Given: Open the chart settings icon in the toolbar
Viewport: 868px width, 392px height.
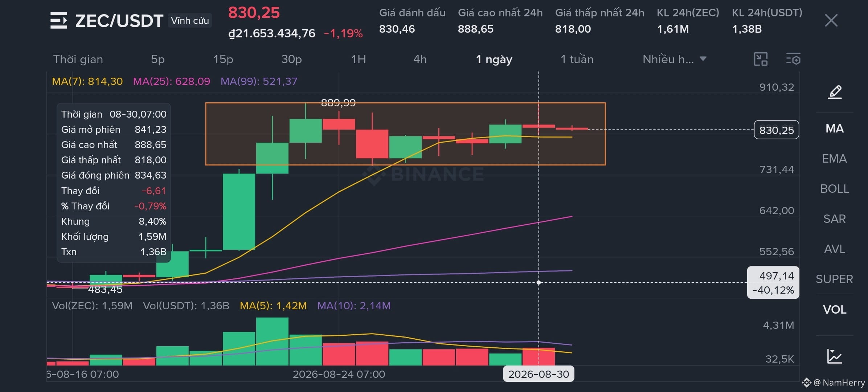Looking at the screenshot, I should [x=793, y=59].
